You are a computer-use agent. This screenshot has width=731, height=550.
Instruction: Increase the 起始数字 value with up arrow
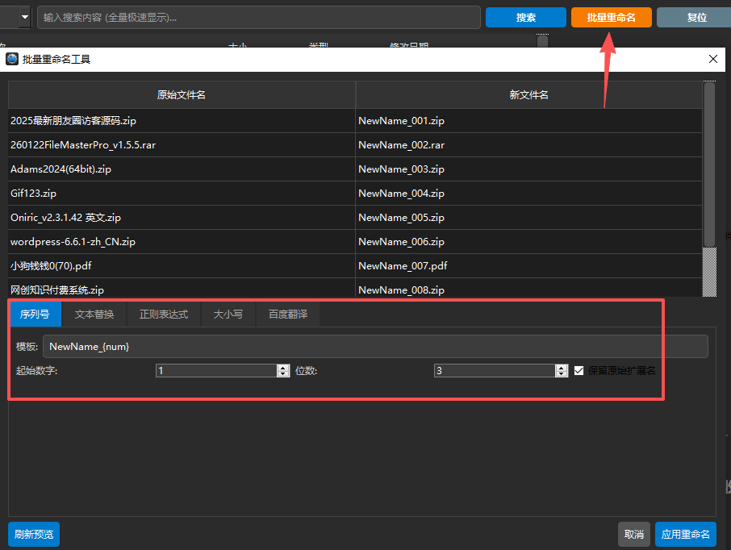coord(282,368)
